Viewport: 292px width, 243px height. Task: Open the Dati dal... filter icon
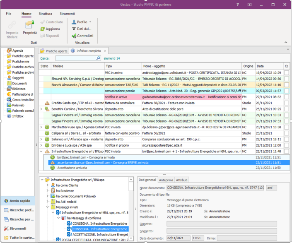[x=74, y=29]
